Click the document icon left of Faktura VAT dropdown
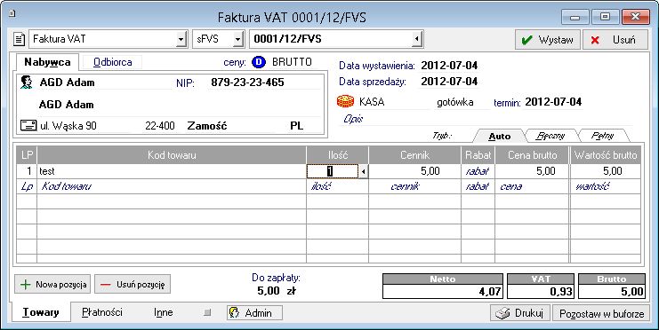This screenshot has width=659, height=330. pyautogui.click(x=19, y=39)
